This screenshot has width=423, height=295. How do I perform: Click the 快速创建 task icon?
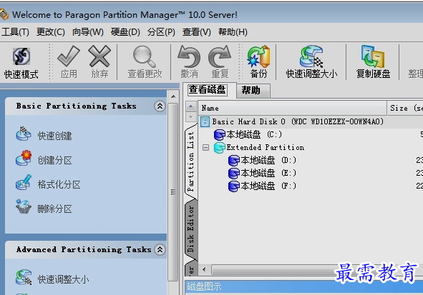click(24, 134)
